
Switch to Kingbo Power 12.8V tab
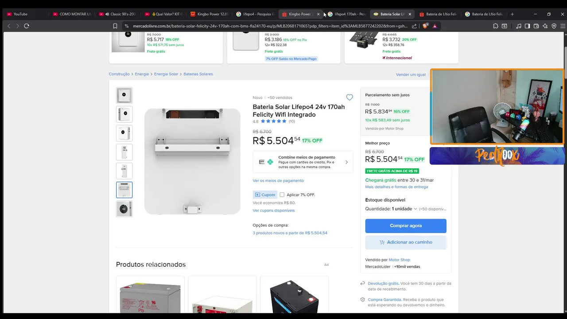[210, 14]
